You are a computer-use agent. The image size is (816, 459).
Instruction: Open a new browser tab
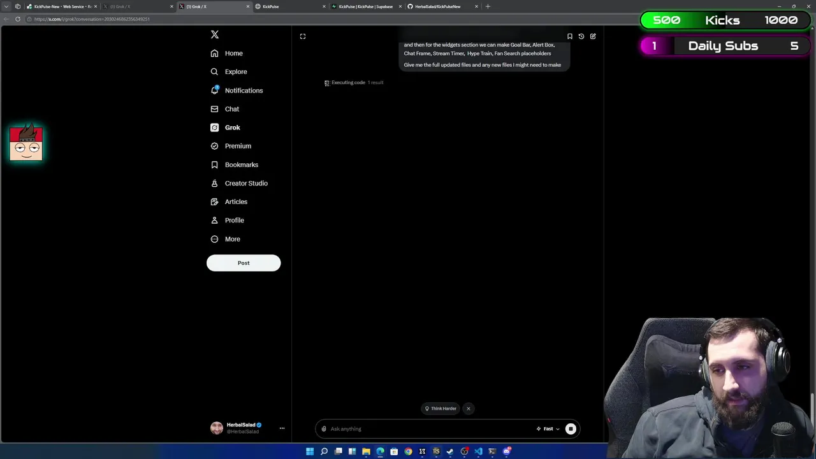[488, 6]
